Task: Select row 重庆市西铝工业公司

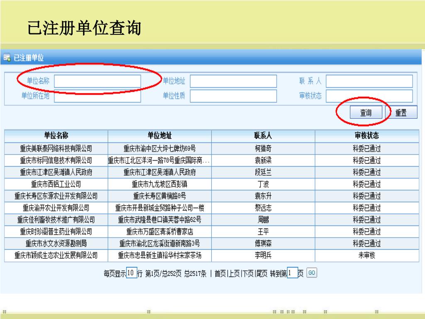Action: coord(212,184)
